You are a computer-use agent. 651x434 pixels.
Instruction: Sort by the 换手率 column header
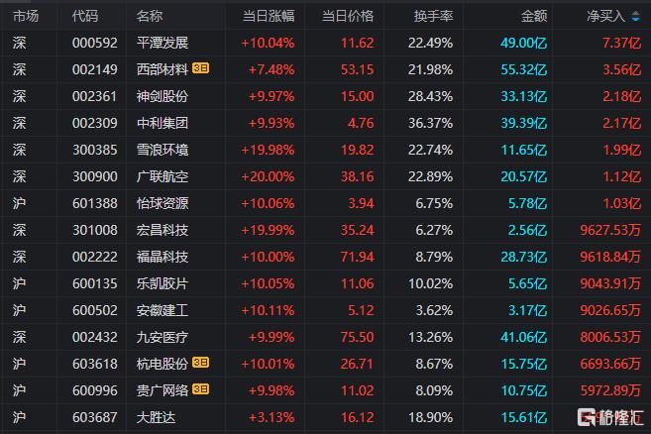click(x=433, y=16)
